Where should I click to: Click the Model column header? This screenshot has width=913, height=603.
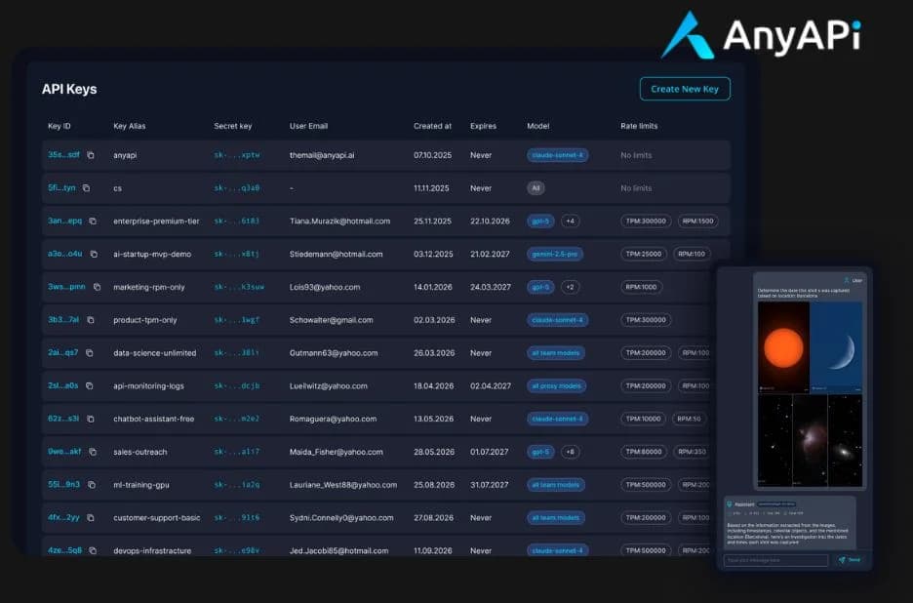coord(538,126)
